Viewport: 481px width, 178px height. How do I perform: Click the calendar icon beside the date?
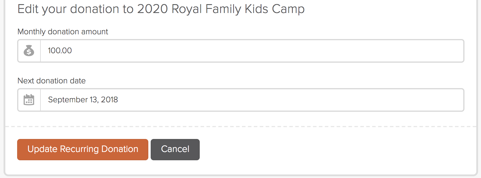pyautogui.click(x=29, y=100)
